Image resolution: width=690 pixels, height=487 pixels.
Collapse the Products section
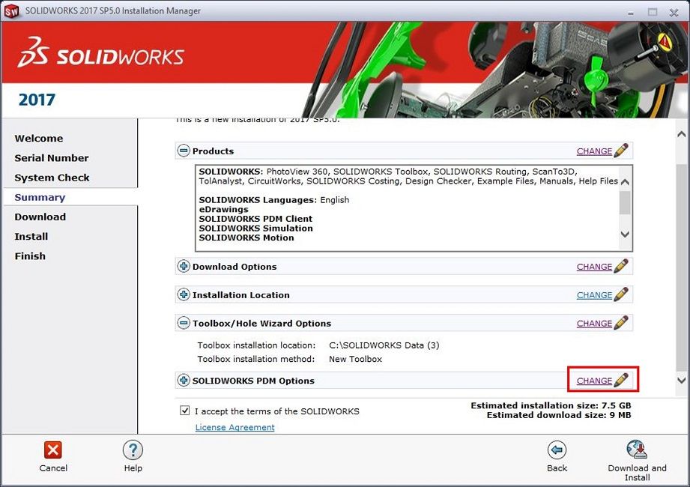[x=184, y=151]
